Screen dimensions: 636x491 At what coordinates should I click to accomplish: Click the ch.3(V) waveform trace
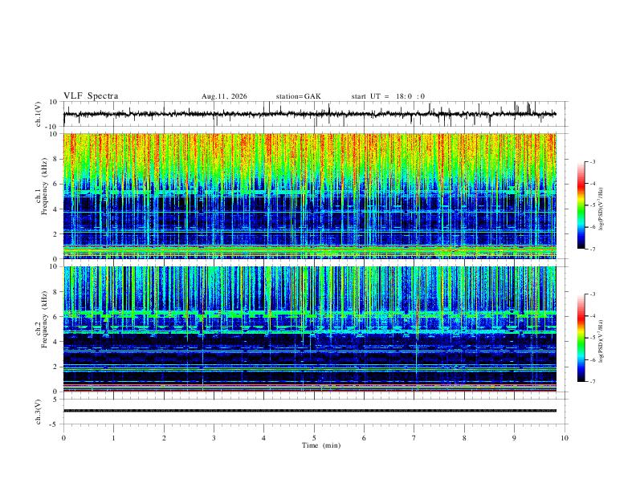point(310,411)
